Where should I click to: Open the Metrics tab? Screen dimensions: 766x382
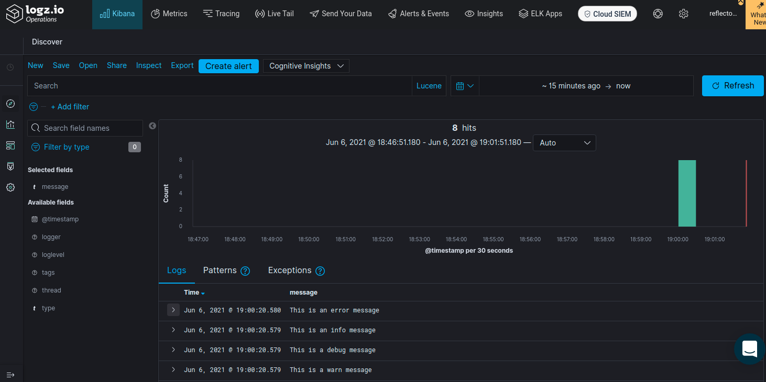[169, 14]
